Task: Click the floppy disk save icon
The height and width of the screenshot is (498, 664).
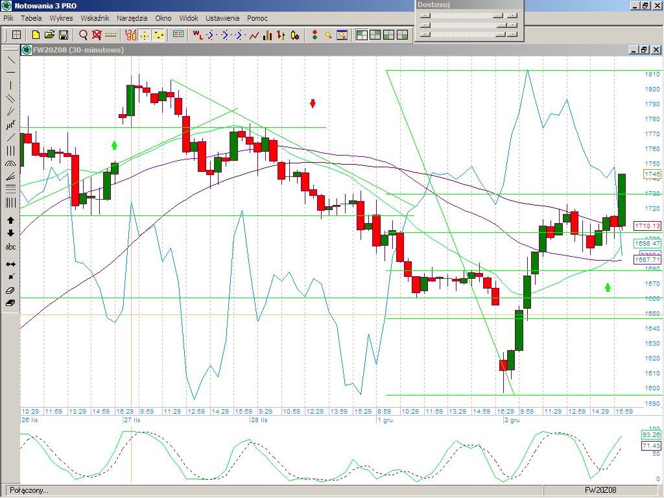Action: (x=64, y=35)
